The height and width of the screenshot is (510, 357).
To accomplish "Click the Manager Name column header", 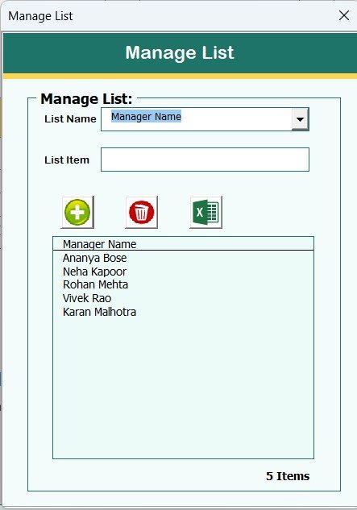I will tap(183, 243).
